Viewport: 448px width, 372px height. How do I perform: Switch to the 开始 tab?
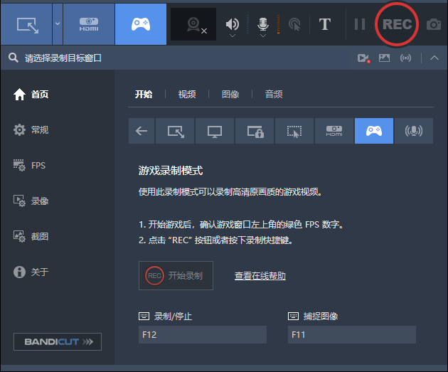144,94
